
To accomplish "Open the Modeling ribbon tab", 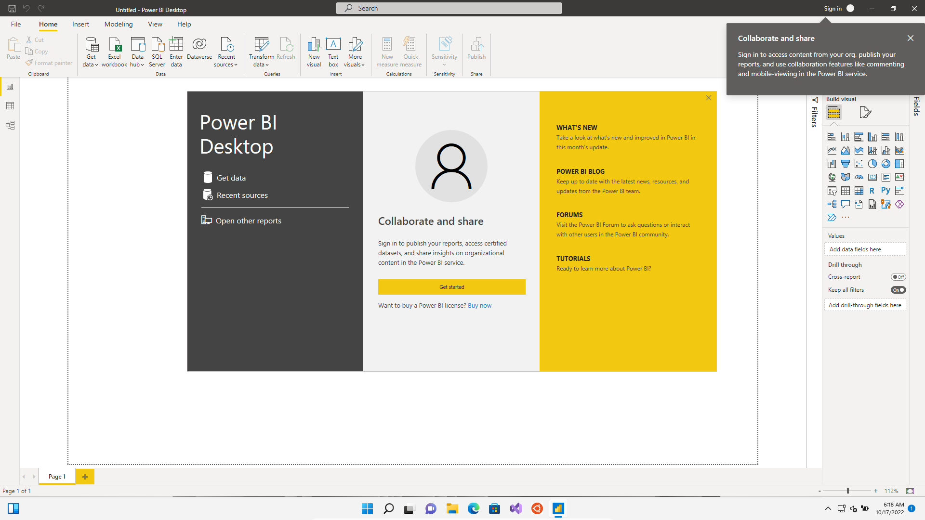I will pyautogui.click(x=118, y=24).
